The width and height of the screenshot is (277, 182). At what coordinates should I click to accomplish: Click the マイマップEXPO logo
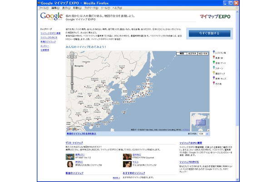(215, 17)
